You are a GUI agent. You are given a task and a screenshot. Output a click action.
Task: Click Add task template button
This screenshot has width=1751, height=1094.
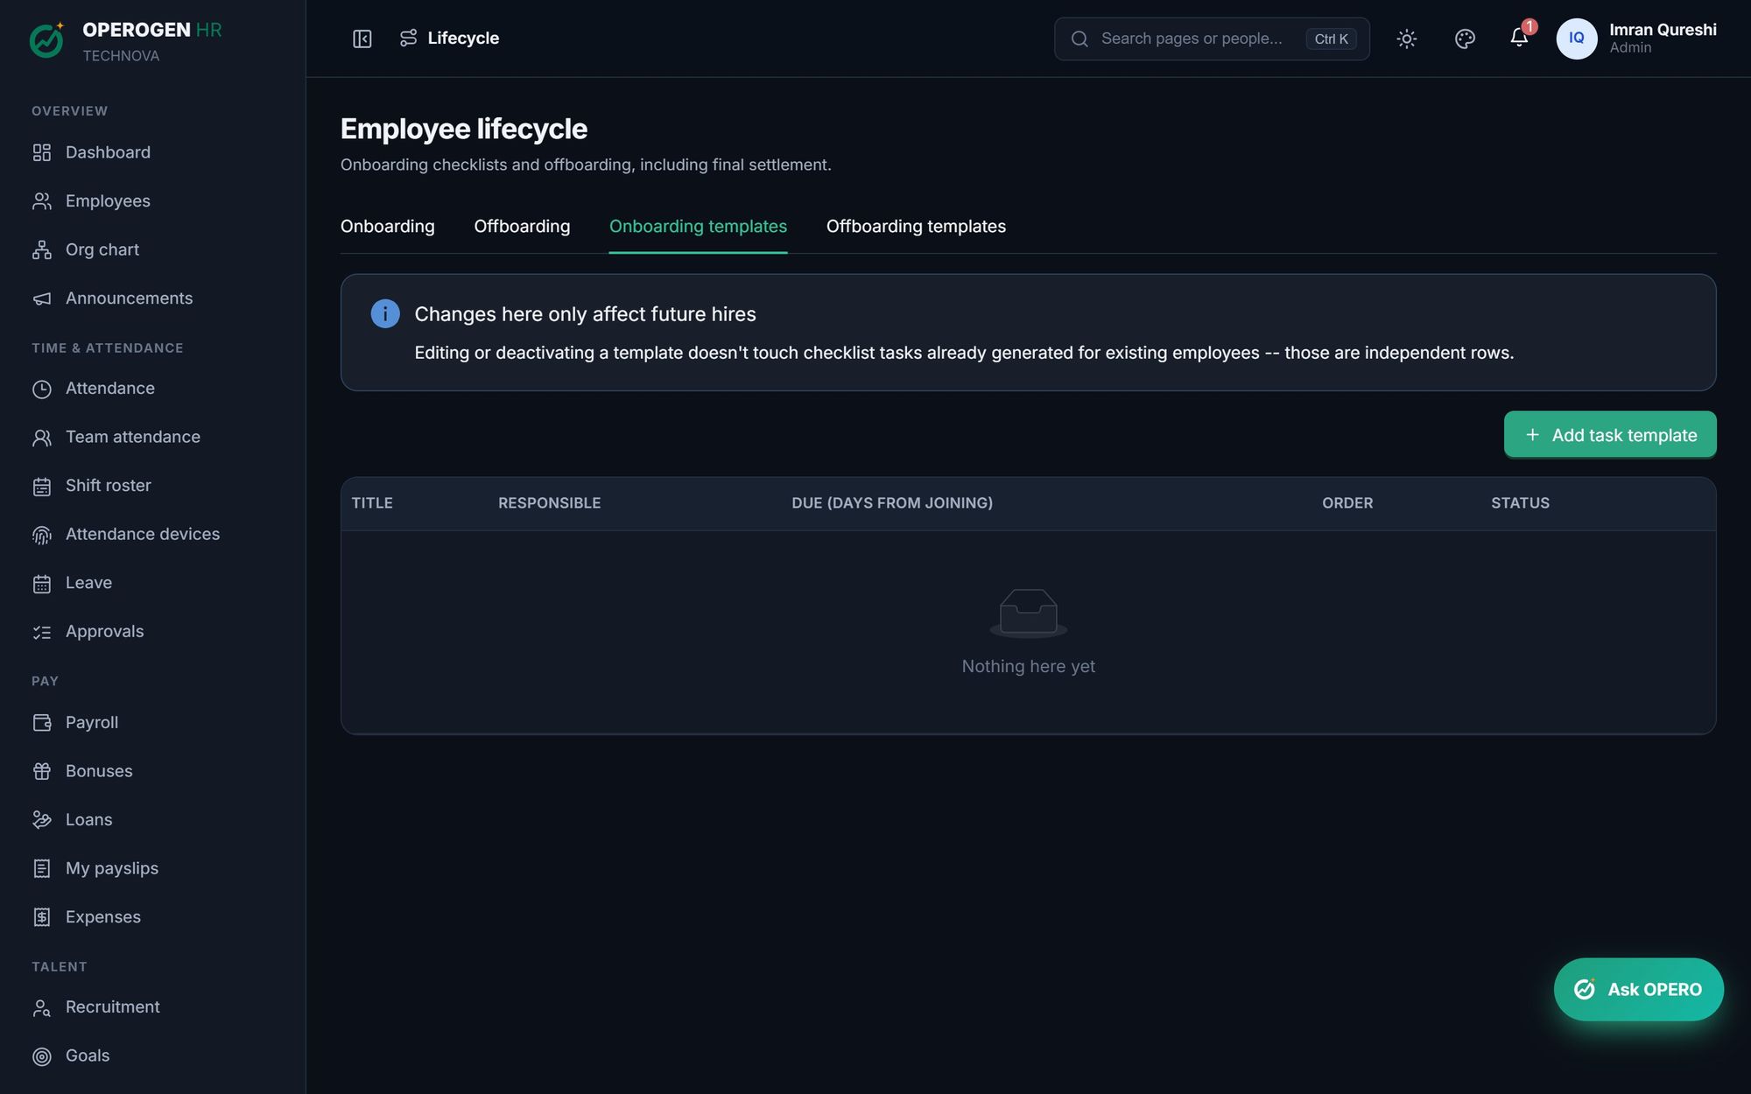point(1610,435)
